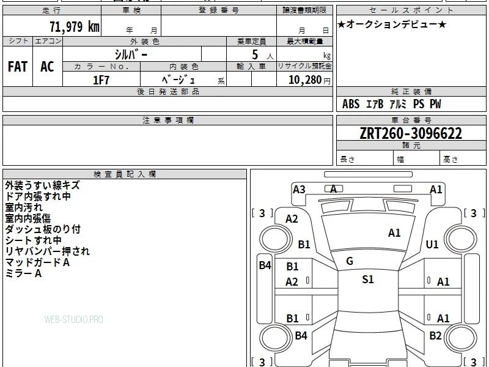The image size is (489, 367).
Task: Select the exterior color シルバー
Action: [131, 54]
